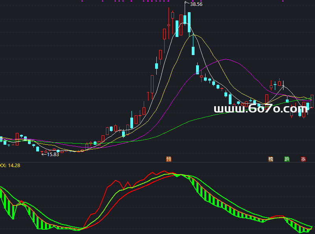
Task: Click the orange 预 forecast marker icon
Action: click(169, 159)
